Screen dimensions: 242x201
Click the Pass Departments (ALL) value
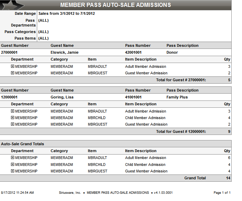(43, 21)
